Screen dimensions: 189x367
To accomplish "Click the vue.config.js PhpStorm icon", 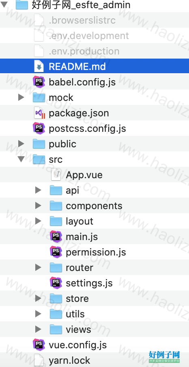I will point(39,345).
